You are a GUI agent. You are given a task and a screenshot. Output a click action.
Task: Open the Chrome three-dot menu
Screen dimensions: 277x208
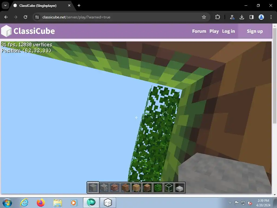(x=271, y=17)
